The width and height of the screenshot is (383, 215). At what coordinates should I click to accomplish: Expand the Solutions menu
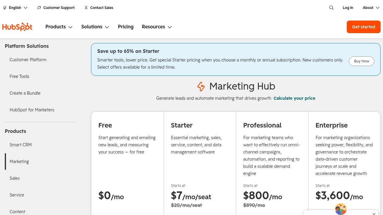pos(95,27)
